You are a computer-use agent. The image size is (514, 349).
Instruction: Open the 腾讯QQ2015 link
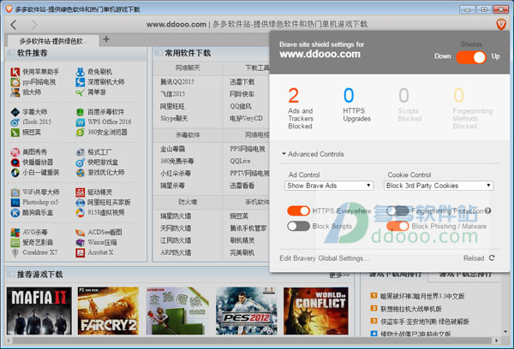(x=177, y=82)
